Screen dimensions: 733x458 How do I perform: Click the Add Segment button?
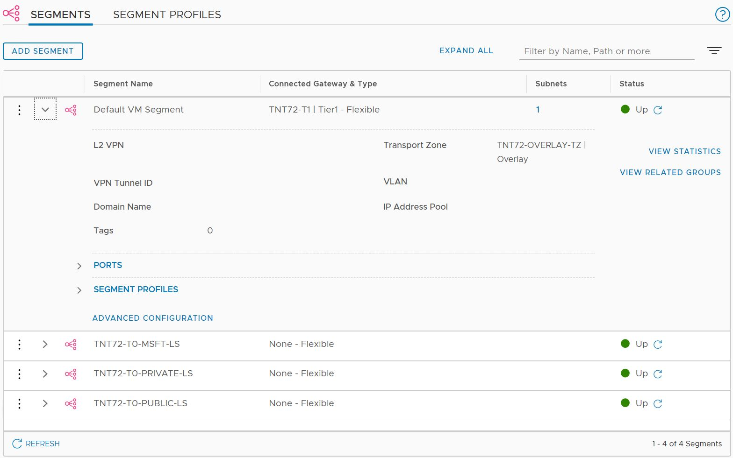pos(43,51)
